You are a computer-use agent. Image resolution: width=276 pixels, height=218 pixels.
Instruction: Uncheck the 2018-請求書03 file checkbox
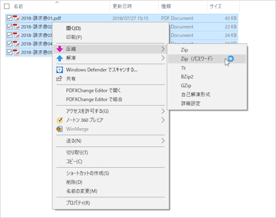pos(10,35)
